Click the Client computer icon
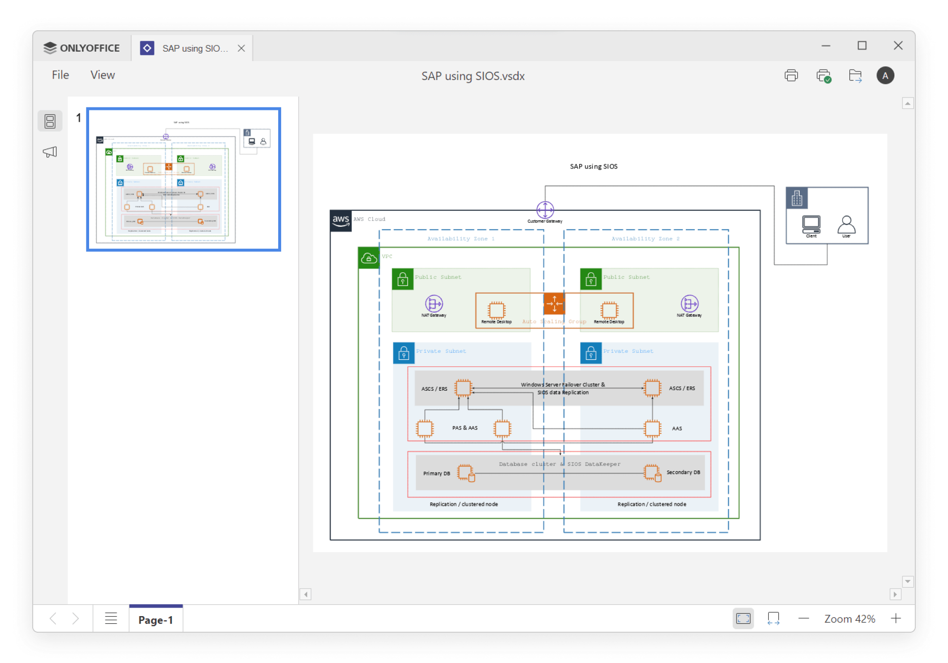Screen dimensions: 948x663 (811, 224)
